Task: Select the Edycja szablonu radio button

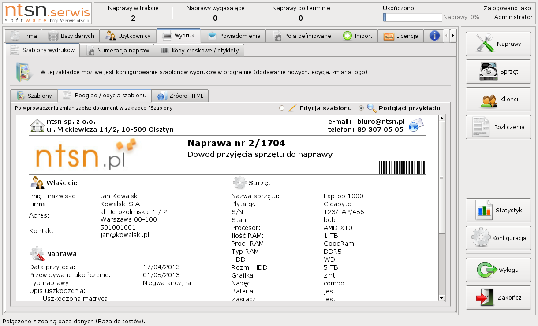Action: (282, 108)
